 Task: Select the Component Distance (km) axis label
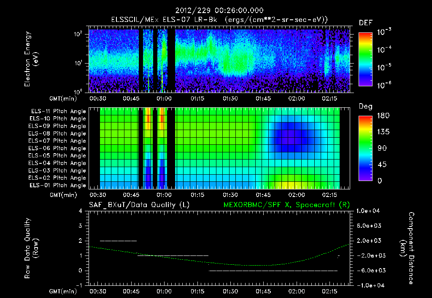(x=407, y=248)
